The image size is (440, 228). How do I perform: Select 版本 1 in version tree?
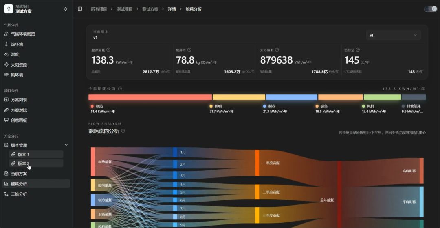(36, 154)
